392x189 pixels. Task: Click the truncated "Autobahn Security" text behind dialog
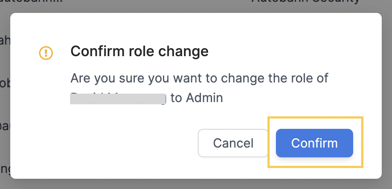[x=306, y=1]
